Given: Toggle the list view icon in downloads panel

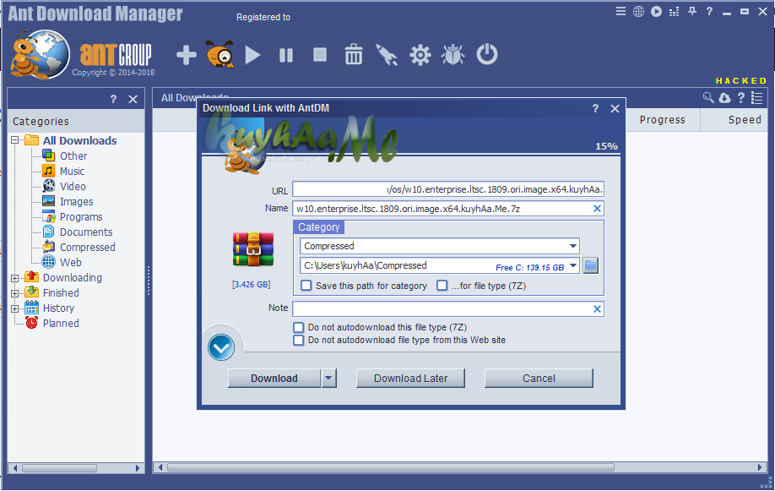Looking at the screenshot, I should click(756, 98).
